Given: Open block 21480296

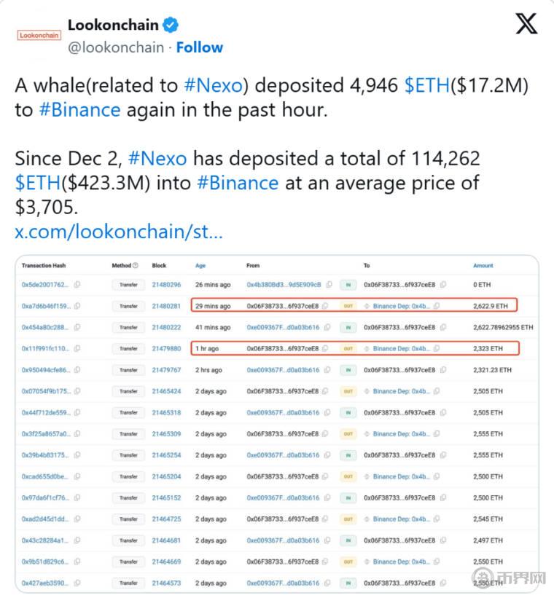Looking at the screenshot, I should click(165, 285).
